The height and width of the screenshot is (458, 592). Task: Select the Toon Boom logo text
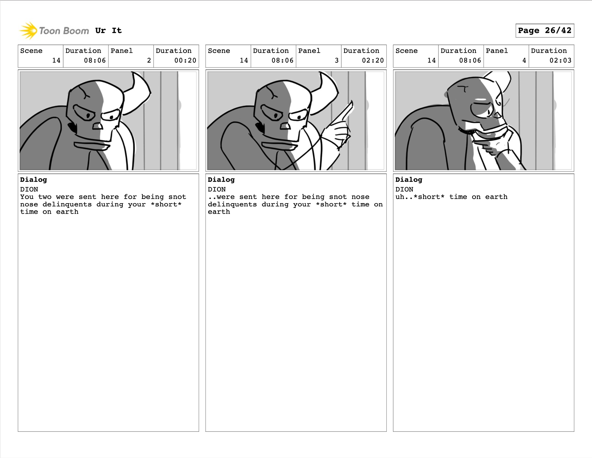(64, 31)
